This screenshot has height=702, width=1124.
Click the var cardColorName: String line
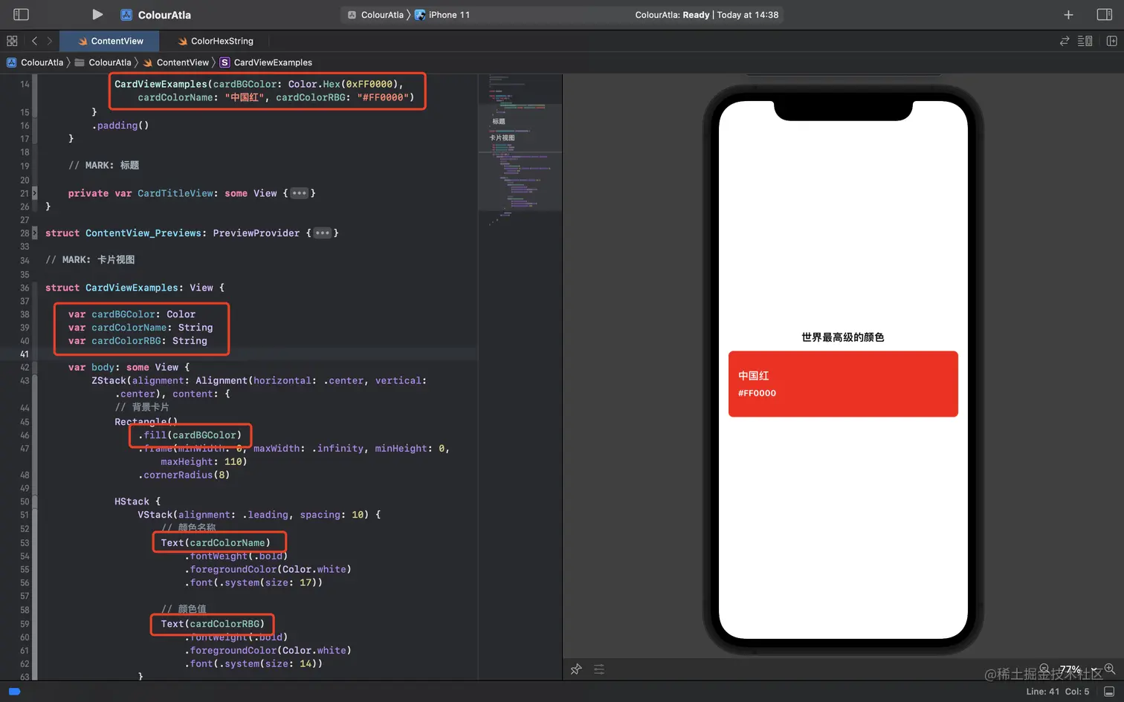click(x=140, y=328)
